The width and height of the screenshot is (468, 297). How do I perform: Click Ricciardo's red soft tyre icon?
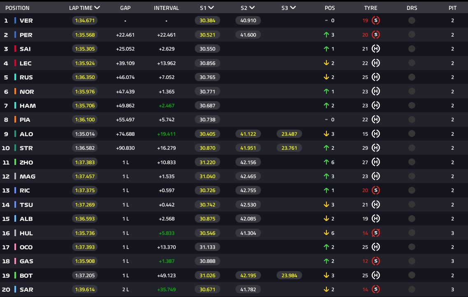click(375, 190)
